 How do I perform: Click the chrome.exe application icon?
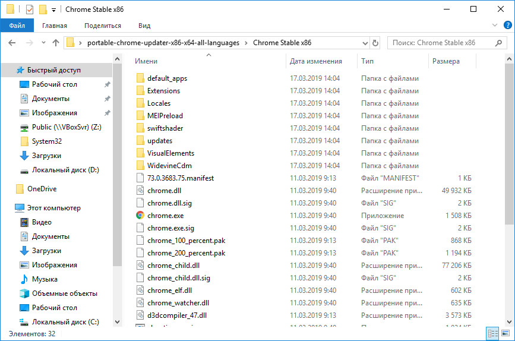140,216
